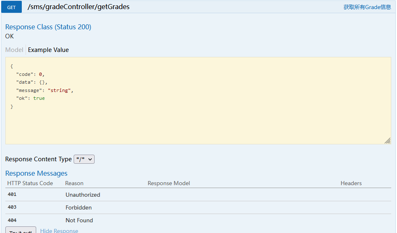Image resolution: width=397 pixels, height=233 pixels.
Task: Click the Response Model column header
Action: (x=169, y=183)
